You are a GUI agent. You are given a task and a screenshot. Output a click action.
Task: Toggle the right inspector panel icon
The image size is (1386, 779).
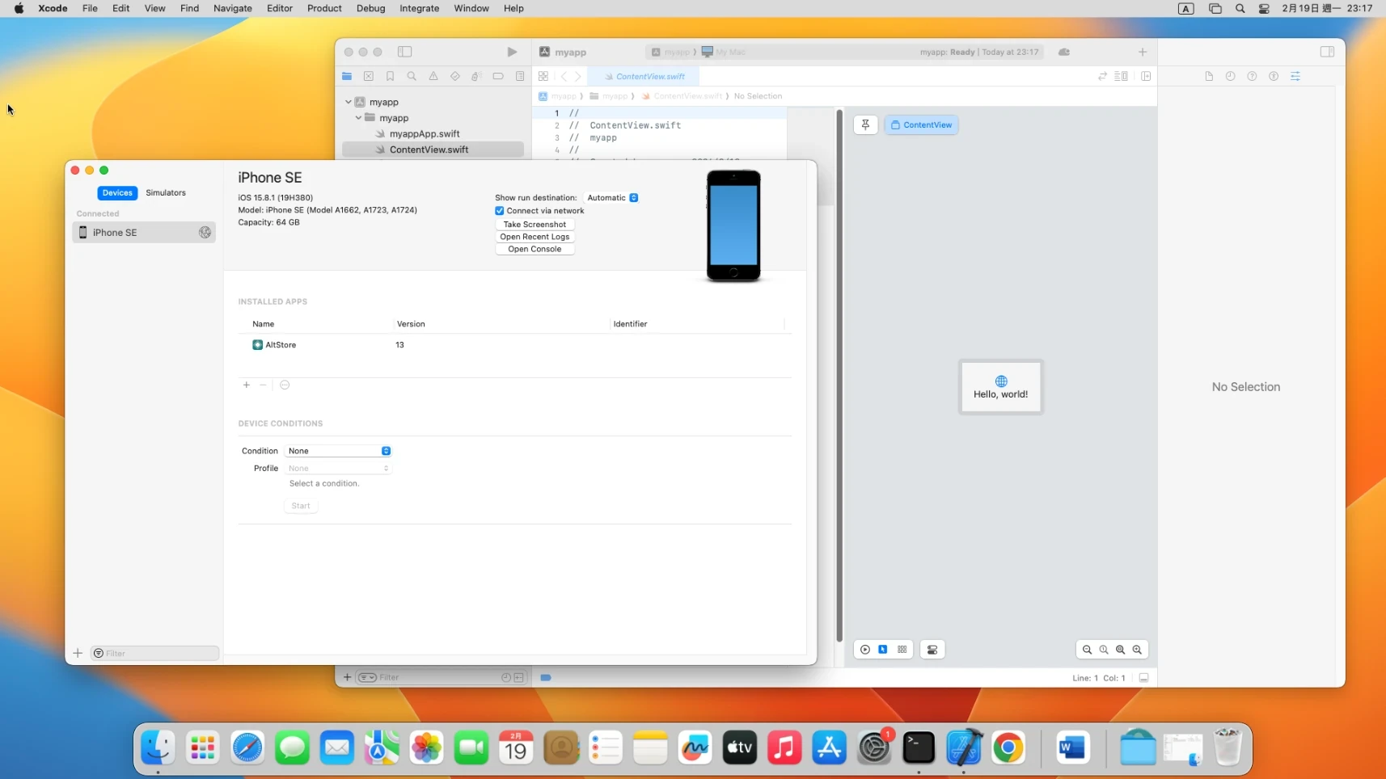click(1327, 52)
